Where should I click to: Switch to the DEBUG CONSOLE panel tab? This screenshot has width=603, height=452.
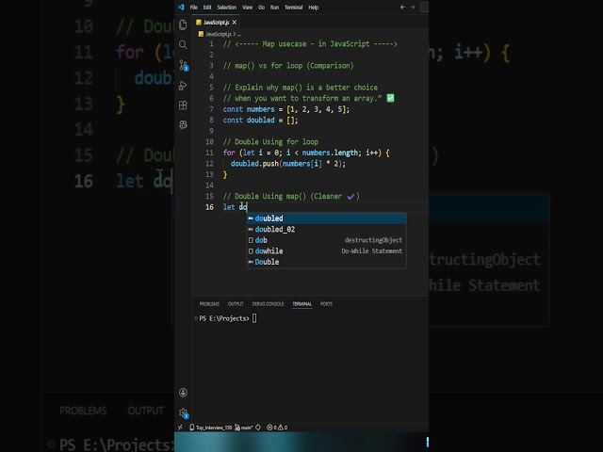[x=268, y=304]
